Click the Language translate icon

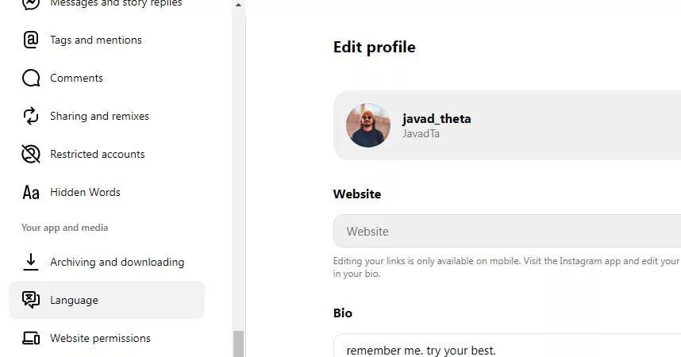[31, 300]
